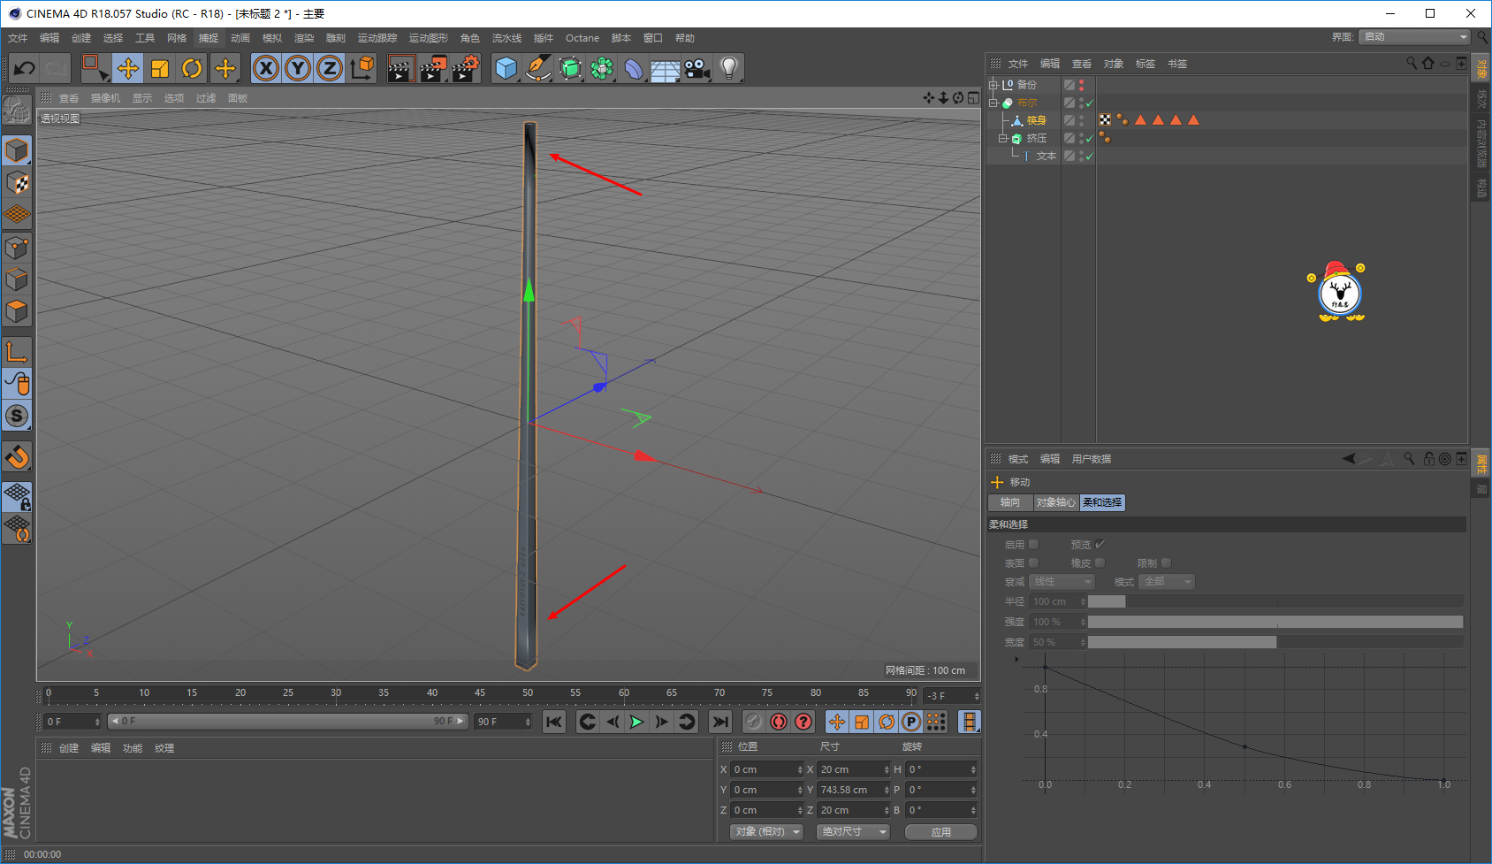Switch to Texture mode checkerboard icon
Viewport: 1492px width, 864px height.
tap(17, 183)
